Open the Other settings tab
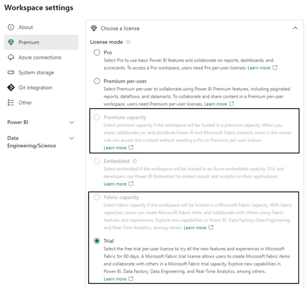 (x=41, y=102)
